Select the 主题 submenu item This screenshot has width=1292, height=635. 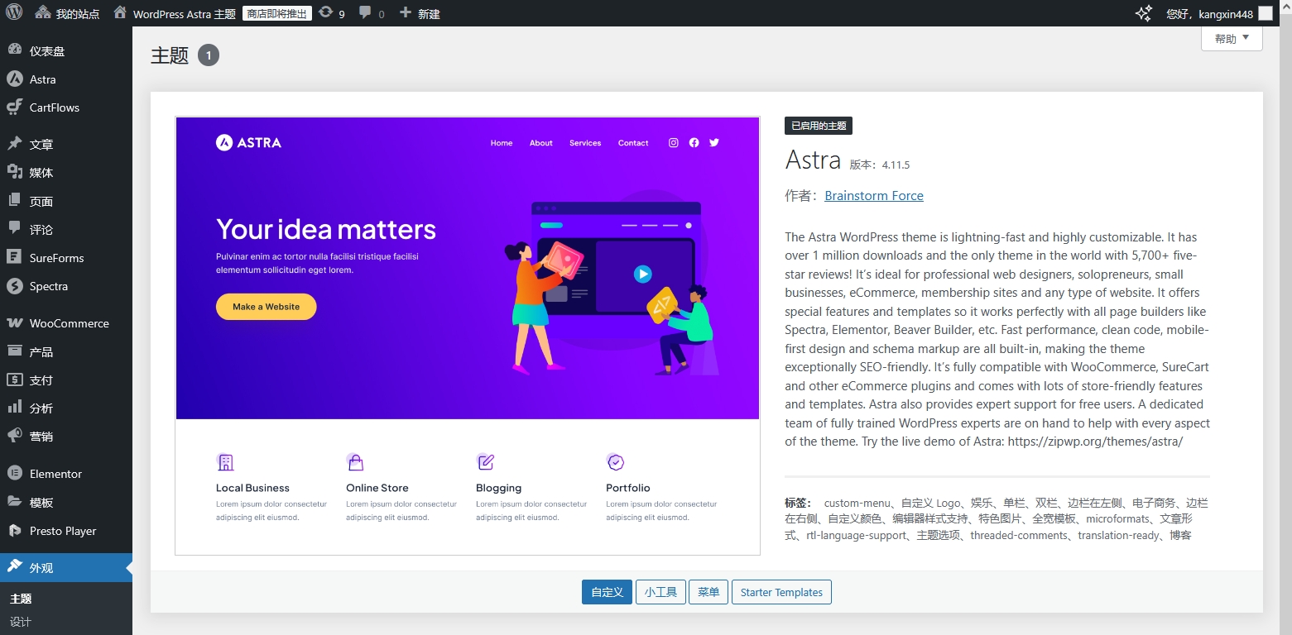point(21,599)
